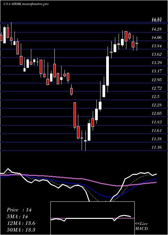Click the tall white candle rising to 13.62

click(x=108, y=71)
